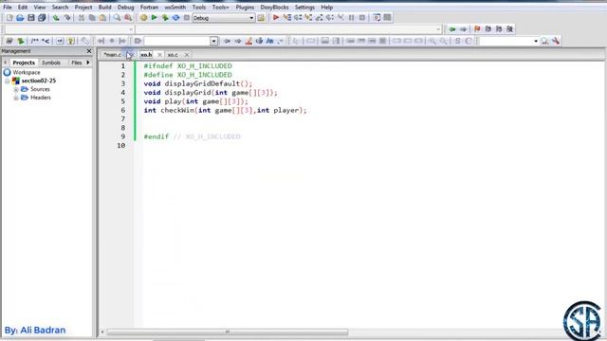Click the Undo arrow icon
This screenshot has height=341, width=607.
coord(56,18)
